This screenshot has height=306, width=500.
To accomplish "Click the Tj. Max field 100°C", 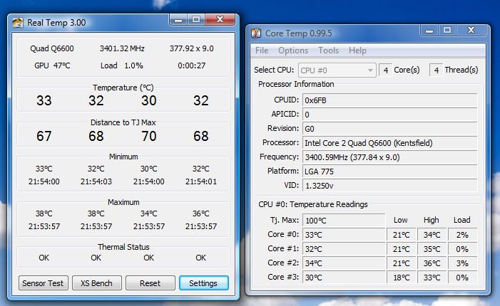I will [344, 220].
